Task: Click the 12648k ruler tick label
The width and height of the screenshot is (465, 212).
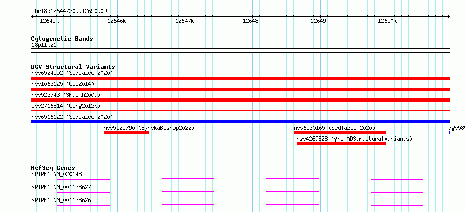Action: [252, 21]
